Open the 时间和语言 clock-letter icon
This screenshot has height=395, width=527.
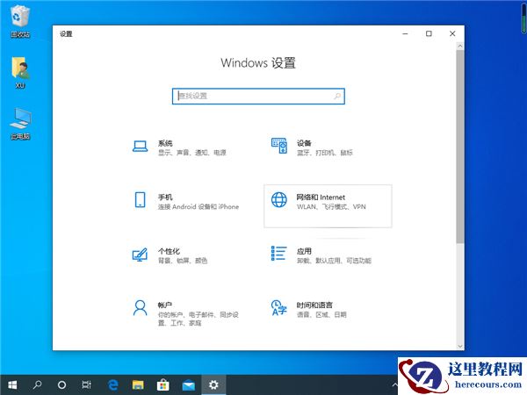(x=279, y=308)
